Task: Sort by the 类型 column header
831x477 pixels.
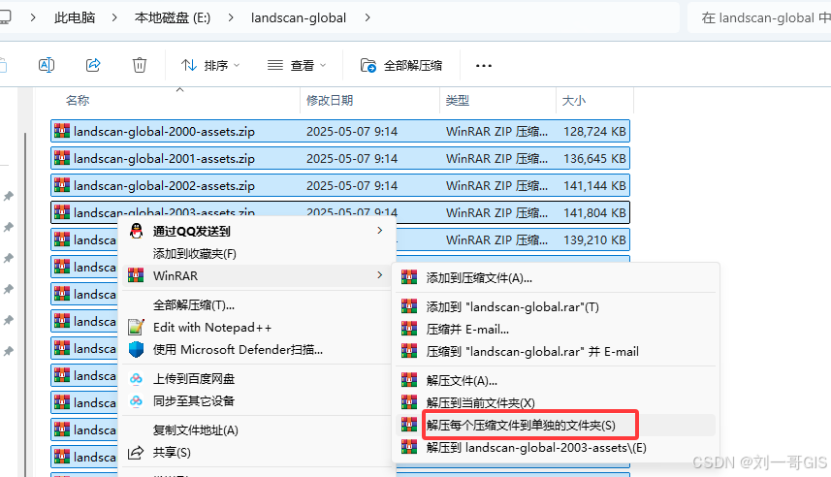Action: (458, 100)
